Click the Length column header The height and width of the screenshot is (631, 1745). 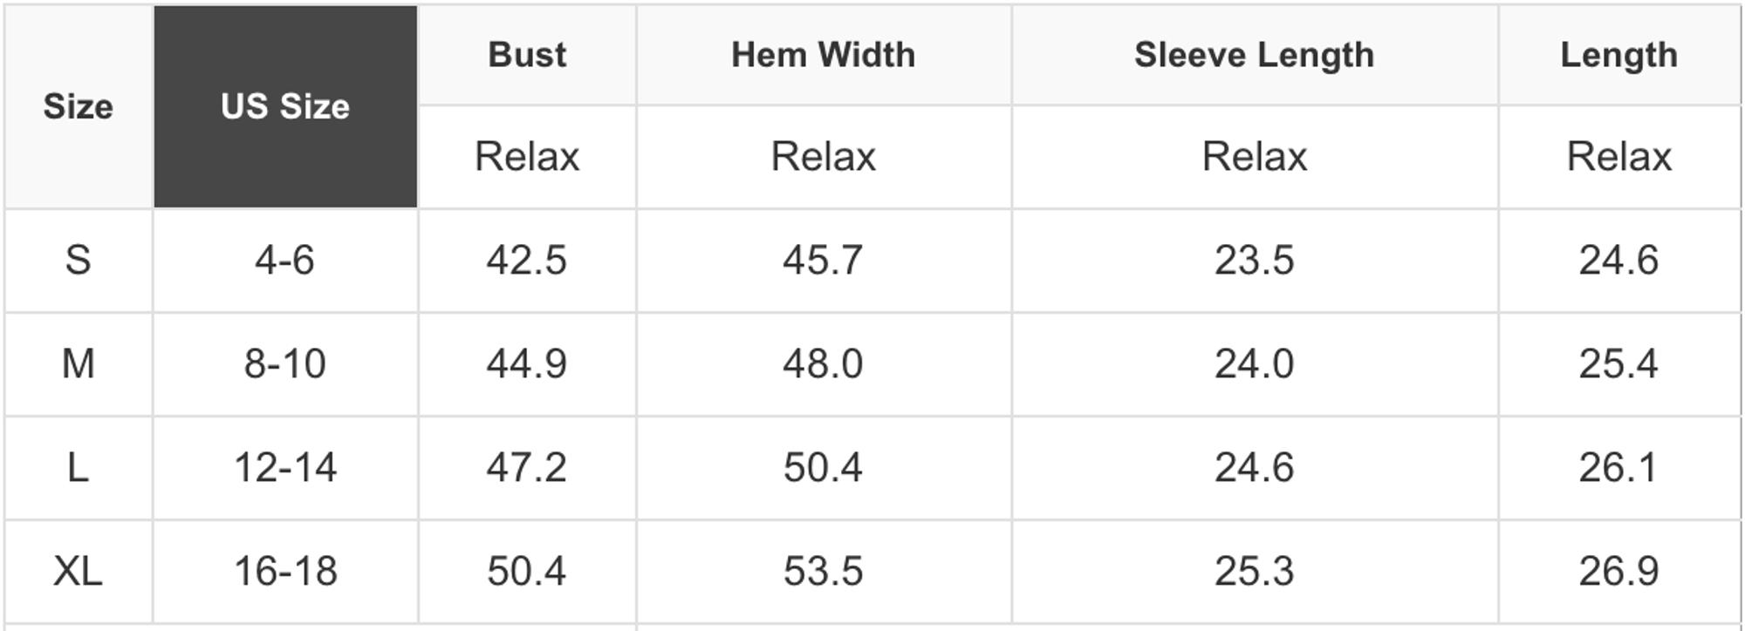coord(1618,55)
